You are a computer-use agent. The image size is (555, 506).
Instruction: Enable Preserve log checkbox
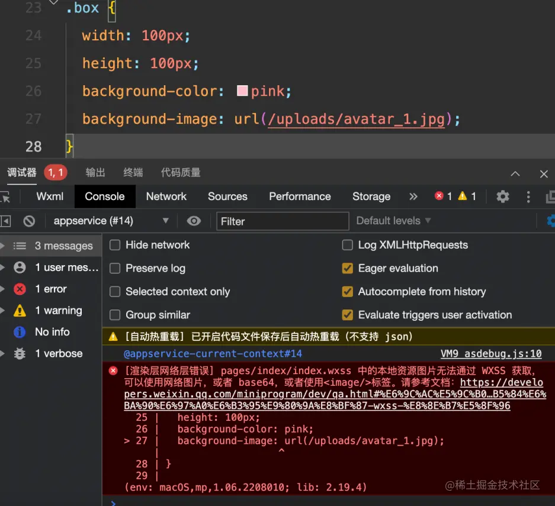tap(115, 268)
